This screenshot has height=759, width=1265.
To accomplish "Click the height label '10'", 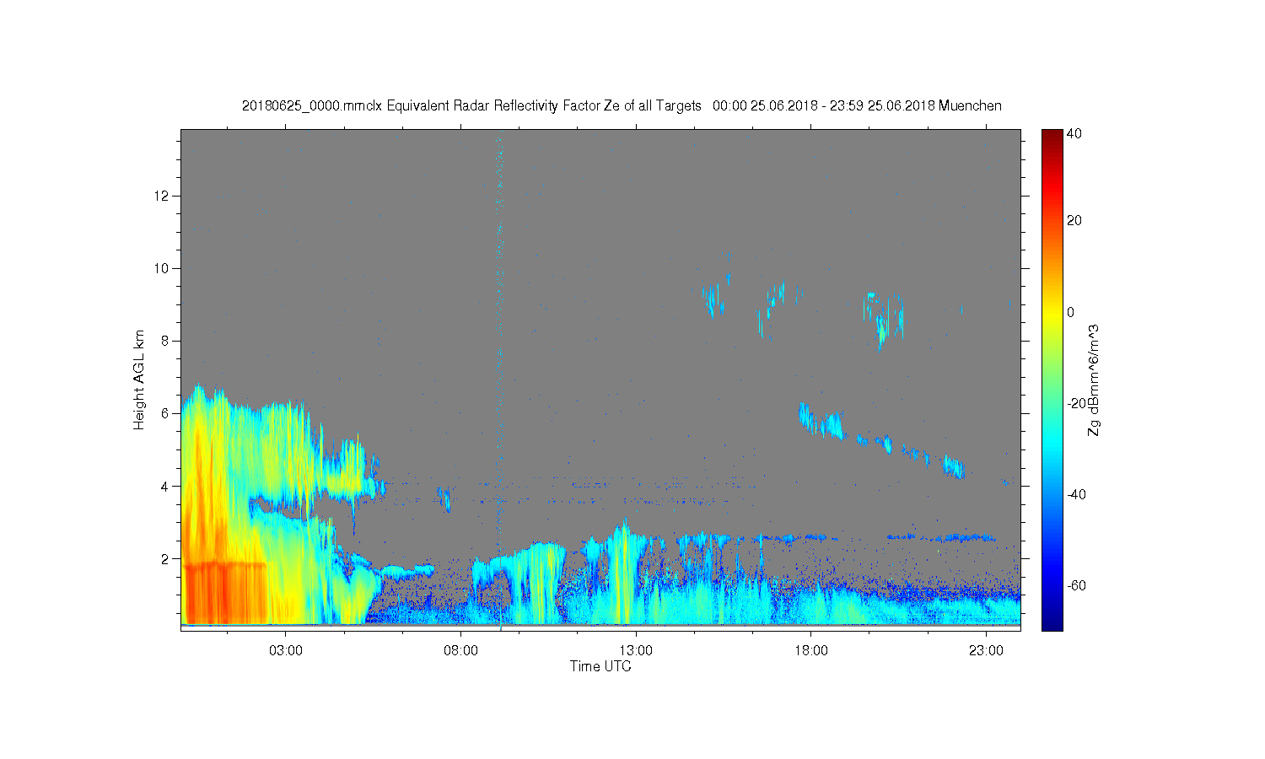I will click(x=163, y=268).
